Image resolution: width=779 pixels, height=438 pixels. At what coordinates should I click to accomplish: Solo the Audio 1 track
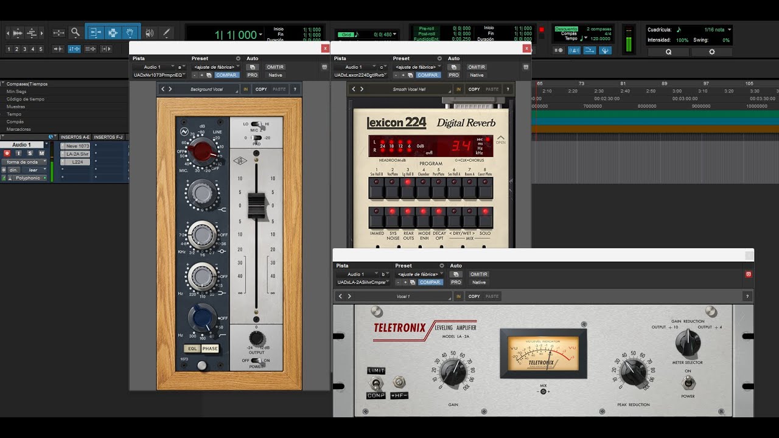pyautogui.click(x=30, y=153)
